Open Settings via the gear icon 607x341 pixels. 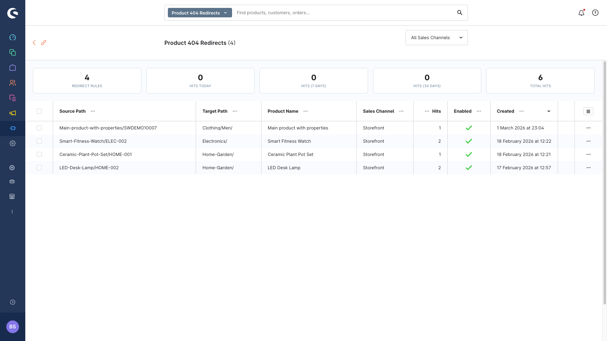pos(13,143)
